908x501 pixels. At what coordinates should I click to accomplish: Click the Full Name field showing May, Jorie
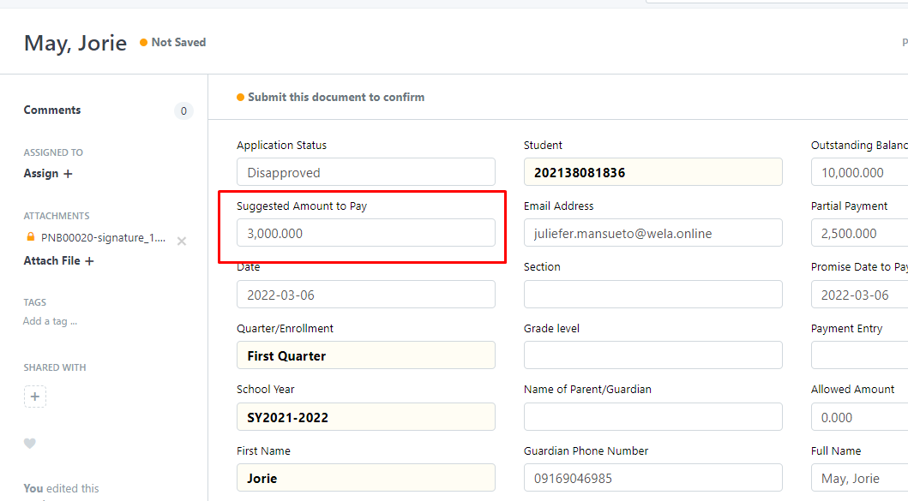(x=859, y=477)
